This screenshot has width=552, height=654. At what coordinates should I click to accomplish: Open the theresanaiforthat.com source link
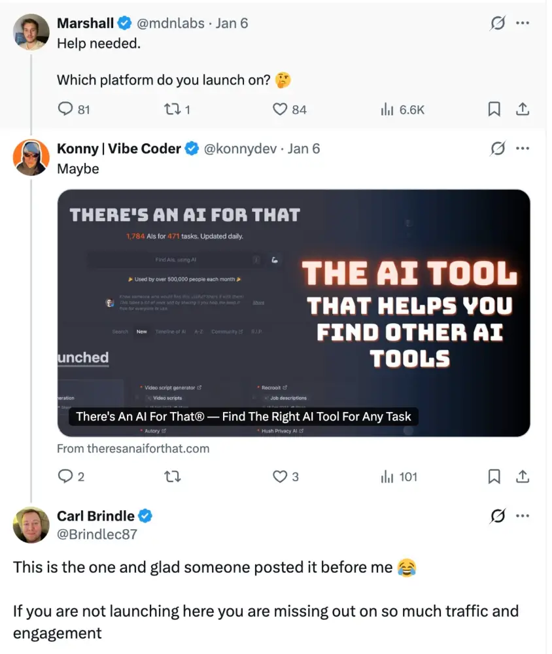click(x=133, y=449)
